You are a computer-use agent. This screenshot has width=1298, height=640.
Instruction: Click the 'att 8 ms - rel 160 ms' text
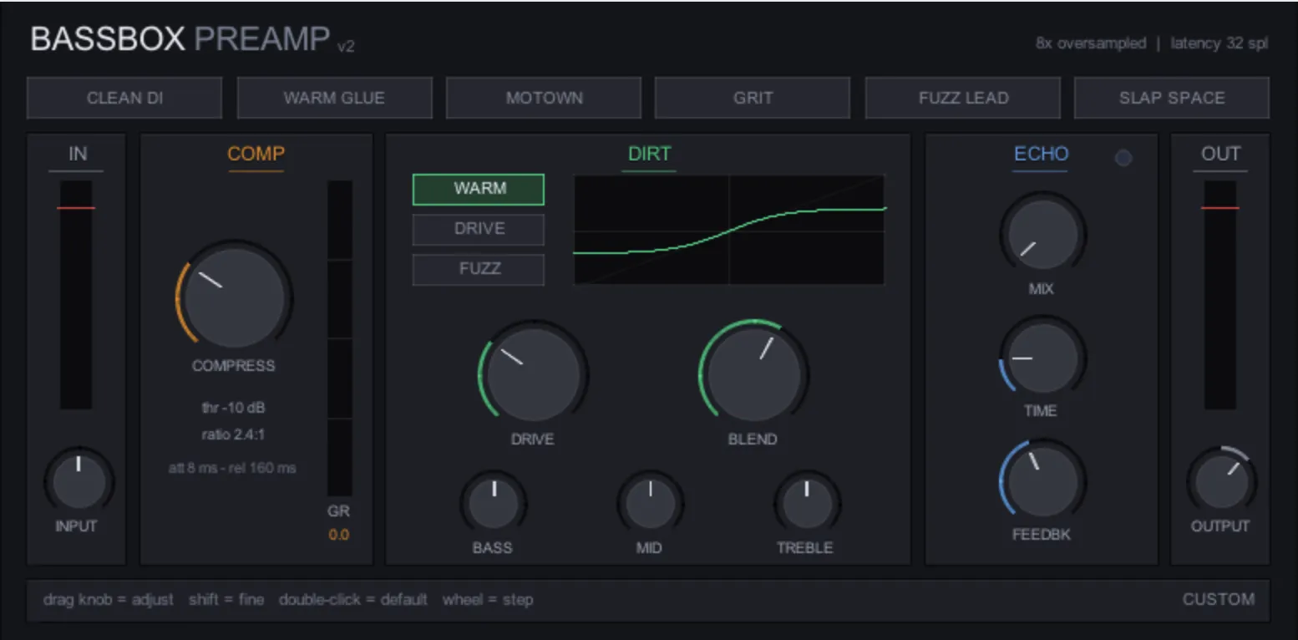(232, 468)
